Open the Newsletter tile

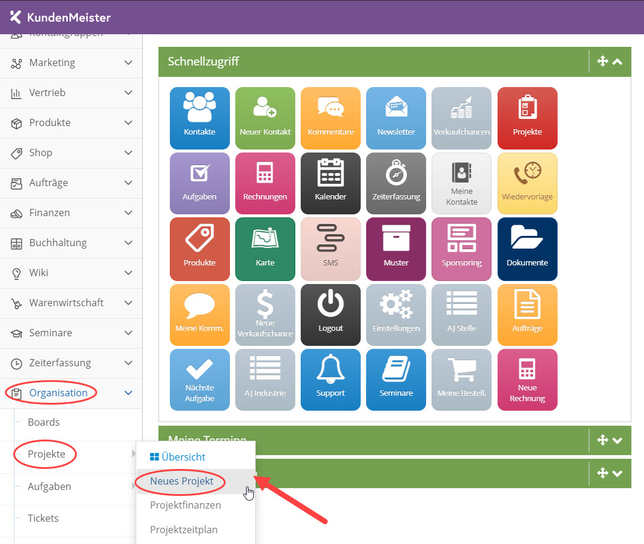[x=396, y=118]
